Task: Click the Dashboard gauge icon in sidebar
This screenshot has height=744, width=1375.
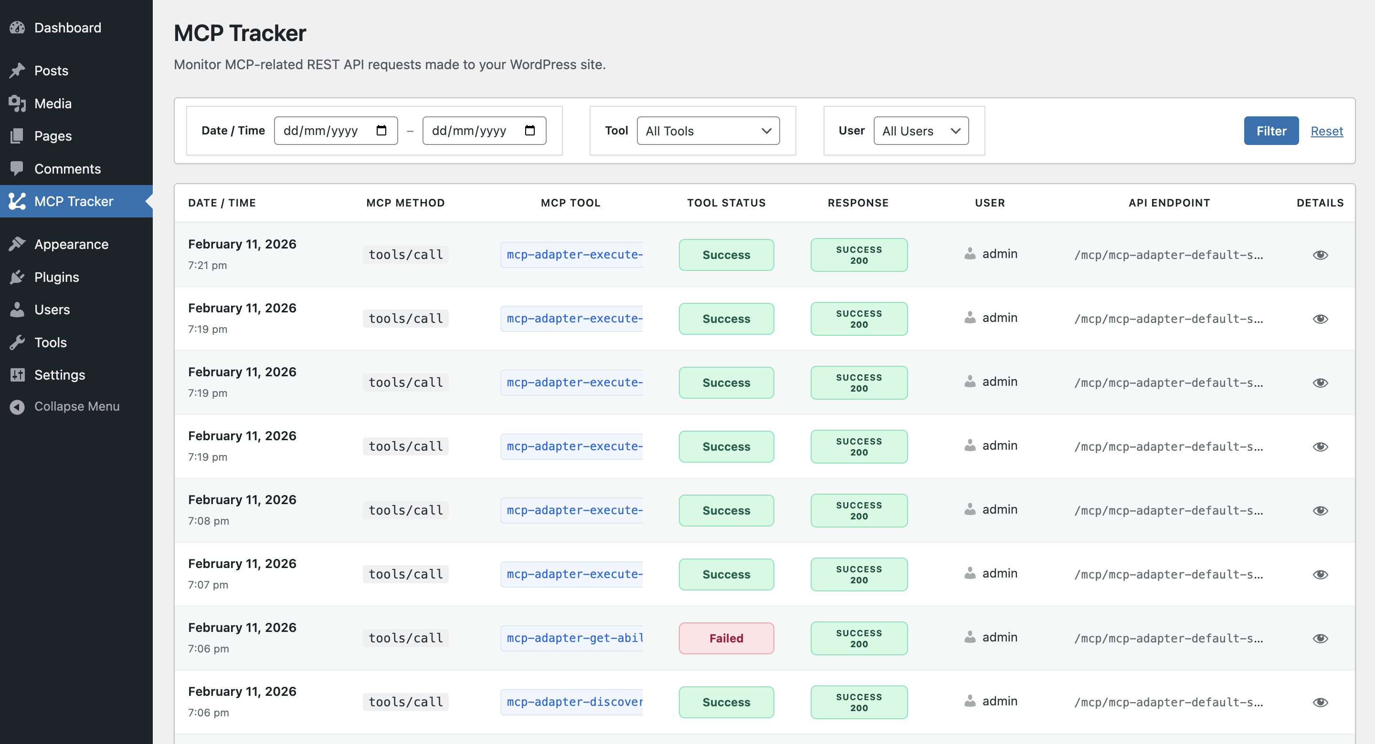Action: pos(17,28)
